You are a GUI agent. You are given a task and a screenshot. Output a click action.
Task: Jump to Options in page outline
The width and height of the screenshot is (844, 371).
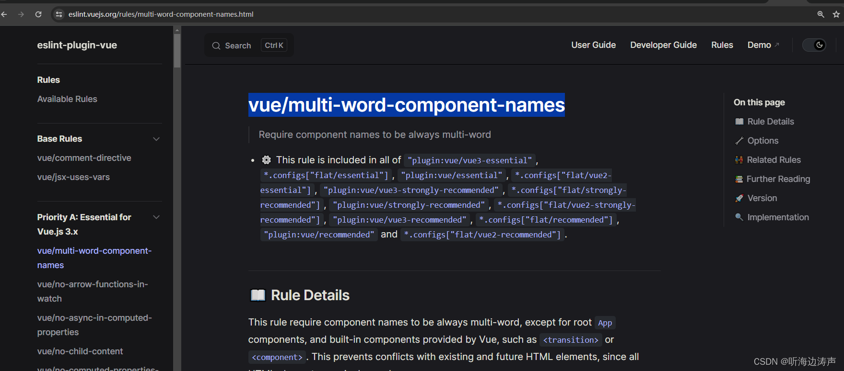763,141
